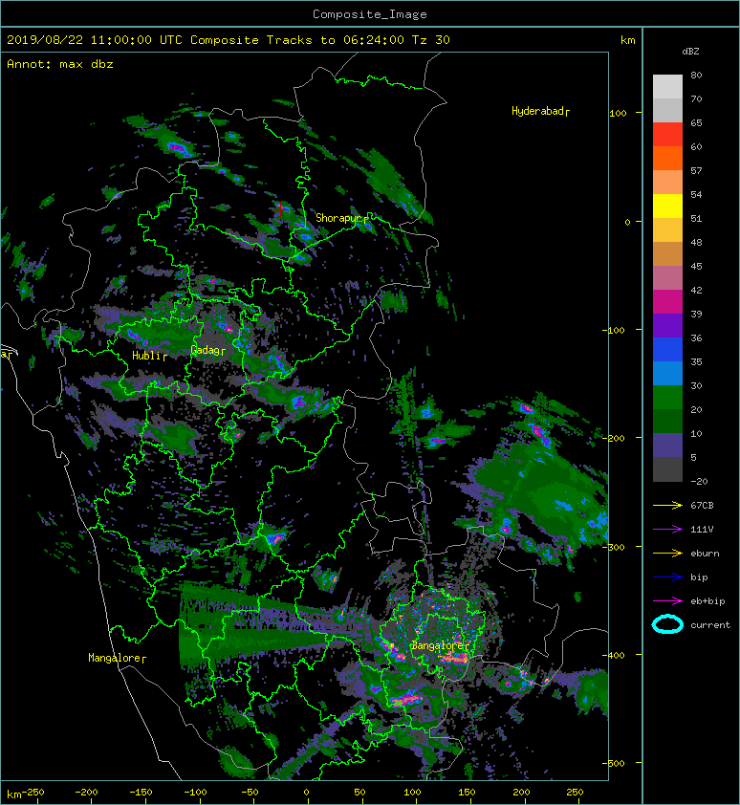Click the slate purple 10 dBZ swatch
740x805 pixels.
(667, 446)
